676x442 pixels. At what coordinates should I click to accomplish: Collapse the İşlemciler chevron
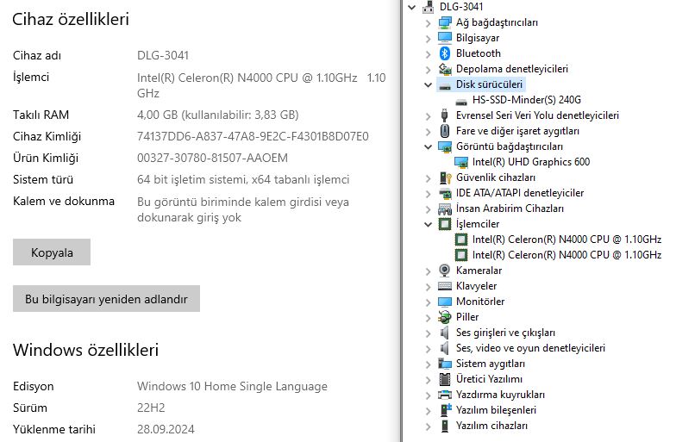(x=428, y=224)
